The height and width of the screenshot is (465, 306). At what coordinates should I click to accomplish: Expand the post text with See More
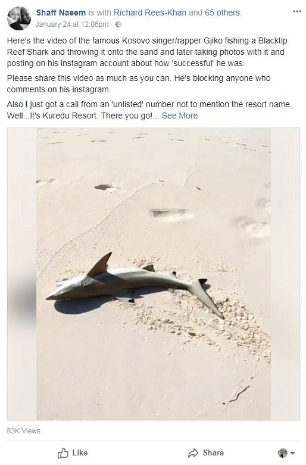(180, 116)
